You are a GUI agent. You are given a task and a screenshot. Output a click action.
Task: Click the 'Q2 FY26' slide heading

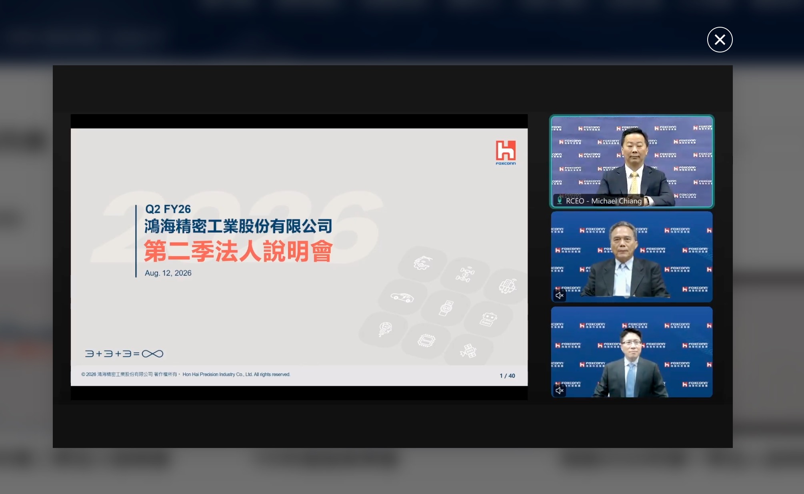(x=168, y=209)
